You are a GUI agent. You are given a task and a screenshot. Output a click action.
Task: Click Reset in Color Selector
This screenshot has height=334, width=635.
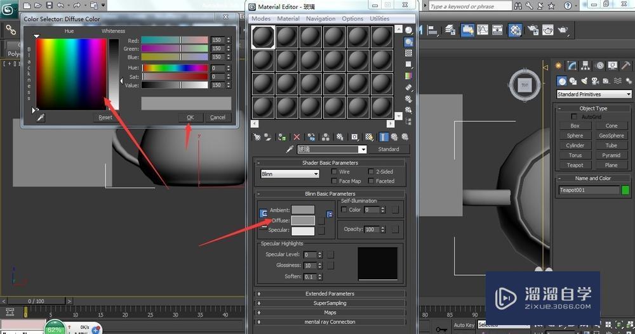click(105, 118)
